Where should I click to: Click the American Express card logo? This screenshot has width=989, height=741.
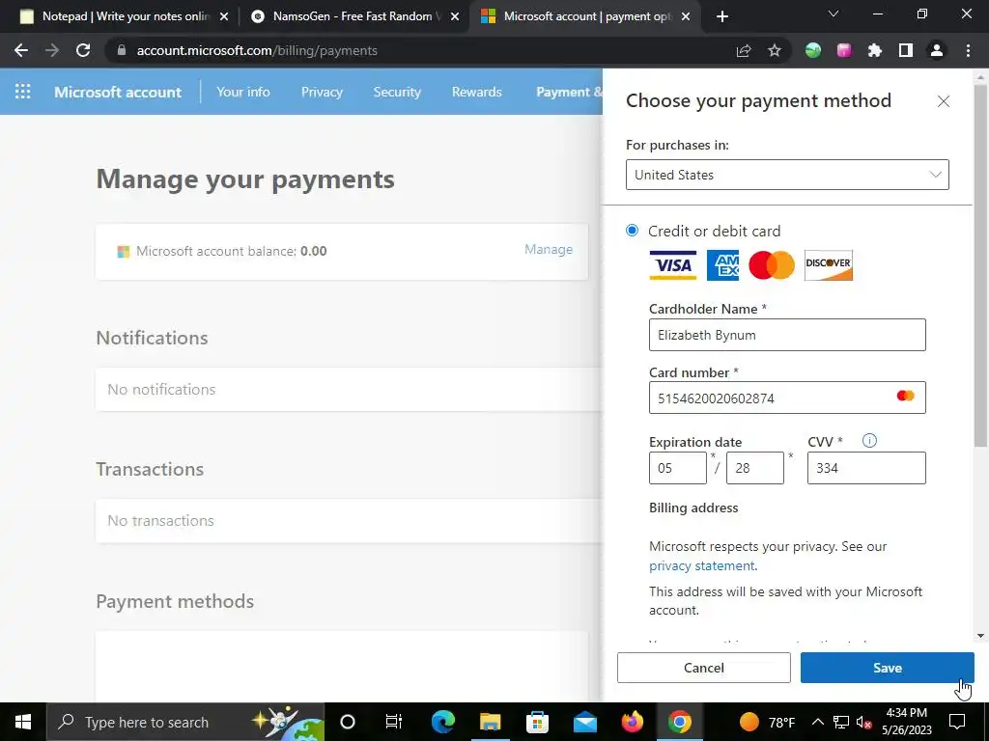point(722,265)
